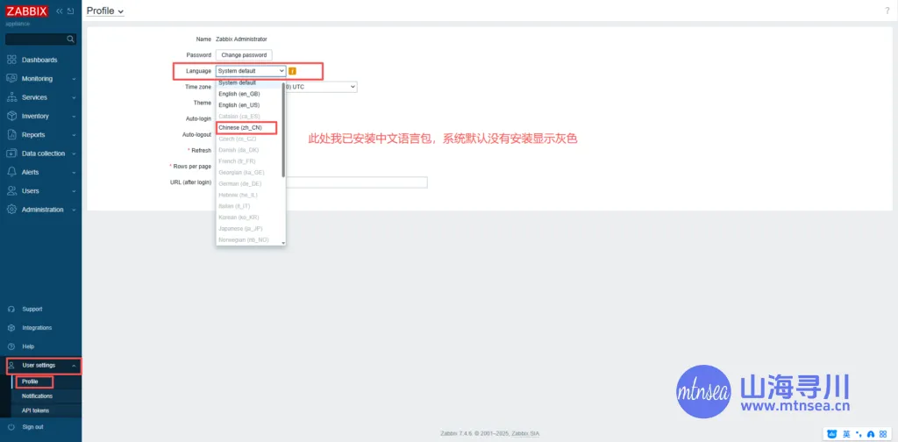Click the language list scroll-down arrow

pos(283,243)
